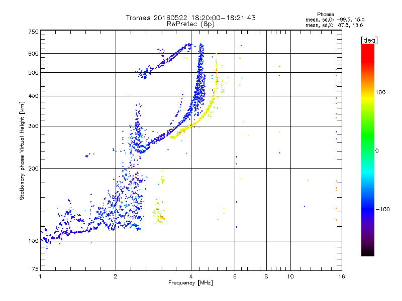Image resolution: width=402 pixels, height=301 pixels.
Task: Click the x-axis tick label "8"
Action: [x=266, y=276]
